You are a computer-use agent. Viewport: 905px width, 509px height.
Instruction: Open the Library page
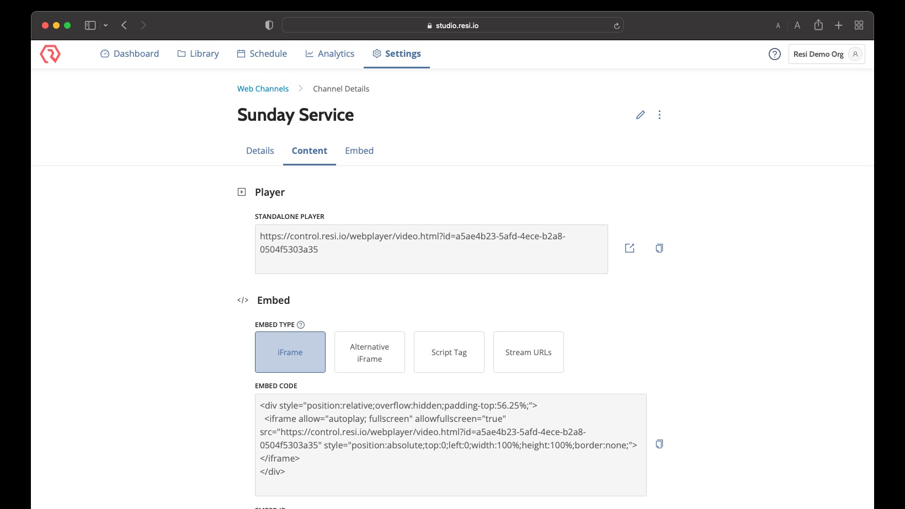[x=198, y=53]
